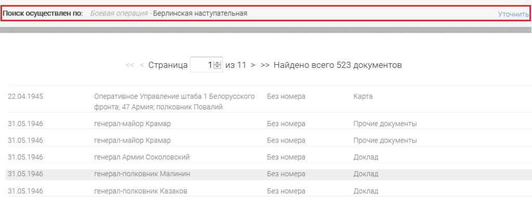The width and height of the screenshot is (532, 197).
Task: Decrease page number with spinner down arrow
Action: [x=217, y=67]
